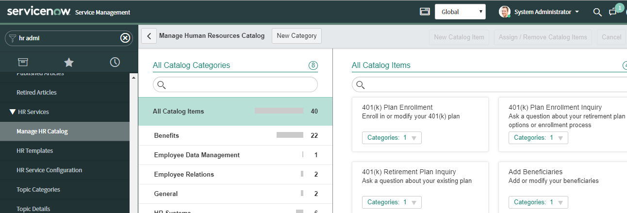The height and width of the screenshot is (213, 627).
Task: Click the navigator scrollbar up arrow
Action: pos(134,77)
